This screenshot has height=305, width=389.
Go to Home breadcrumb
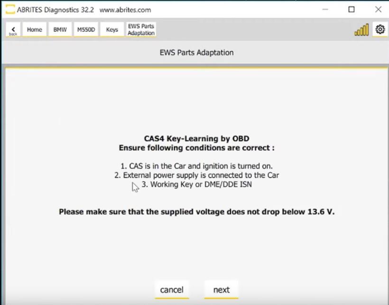click(35, 29)
